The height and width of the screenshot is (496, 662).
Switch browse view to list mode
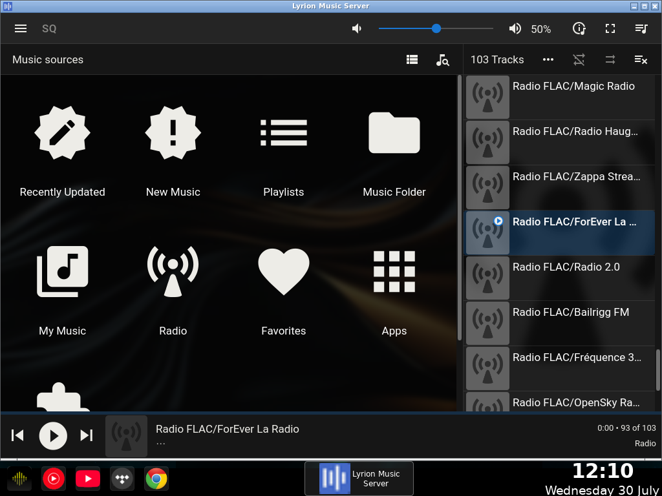click(x=412, y=59)
